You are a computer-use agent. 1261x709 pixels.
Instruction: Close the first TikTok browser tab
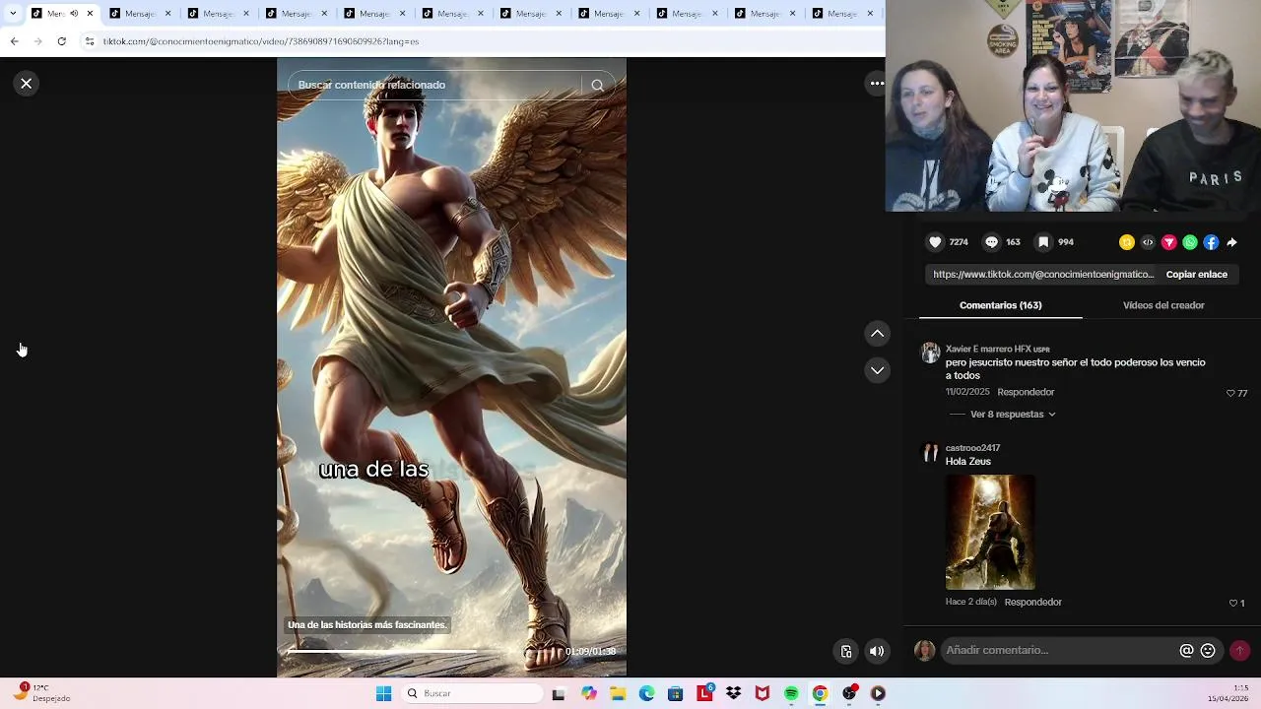(x=90, y=14)
